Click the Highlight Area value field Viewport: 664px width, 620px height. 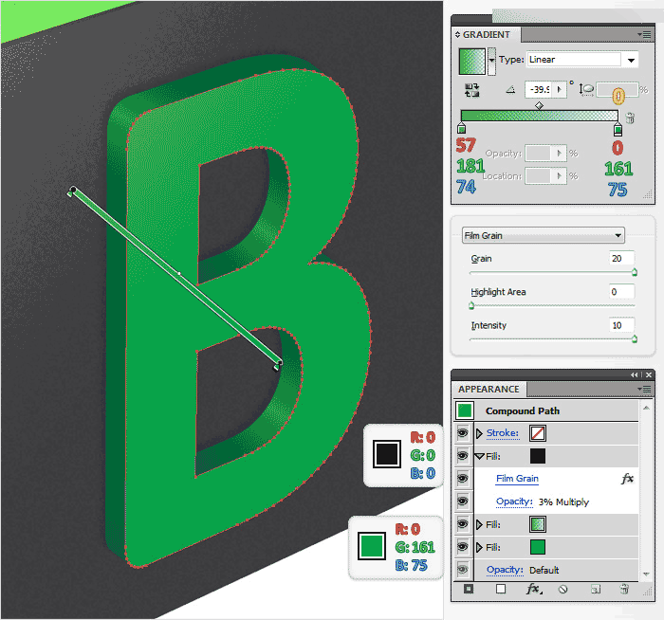pos(621,292)
